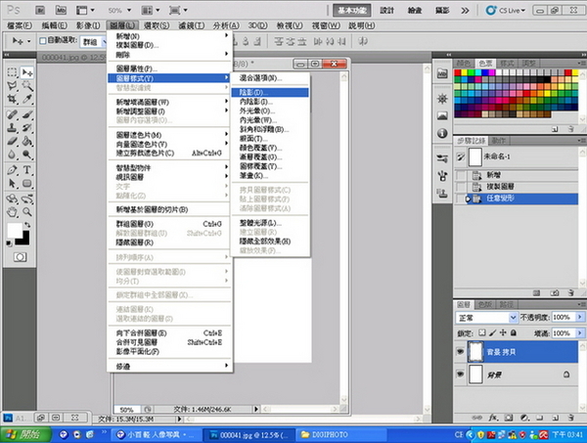Click the black background color box
Screen dimensions: 587x443
[25, 240]
